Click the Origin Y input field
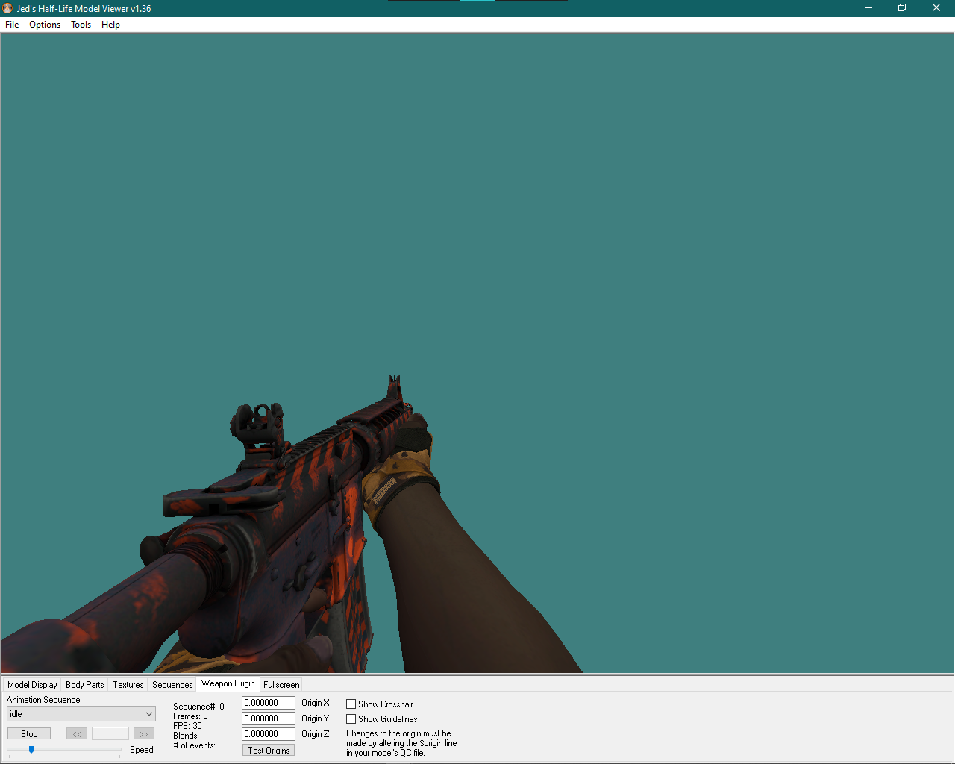Screen dimensions: 955x764 click(269, 718)
